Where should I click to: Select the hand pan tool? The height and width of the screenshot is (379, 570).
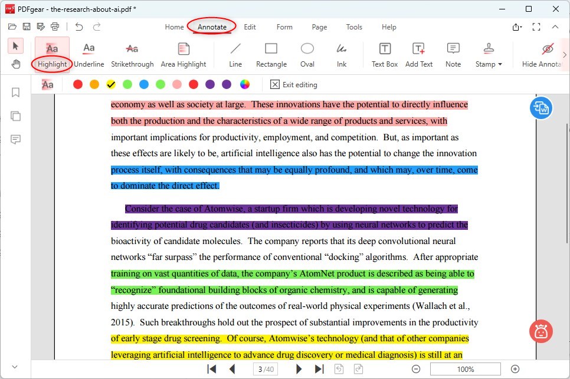point(15,64)
